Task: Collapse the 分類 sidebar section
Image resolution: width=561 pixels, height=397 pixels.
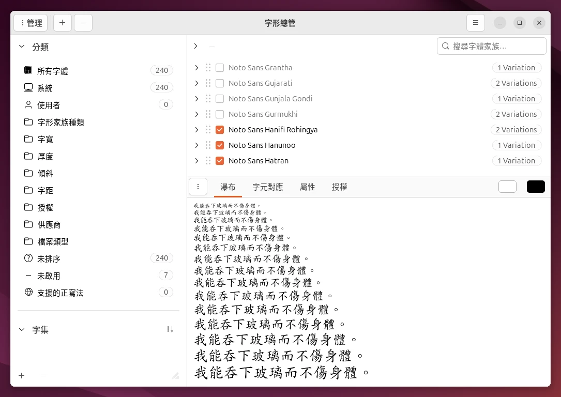Action: click(x=22, y=47)
